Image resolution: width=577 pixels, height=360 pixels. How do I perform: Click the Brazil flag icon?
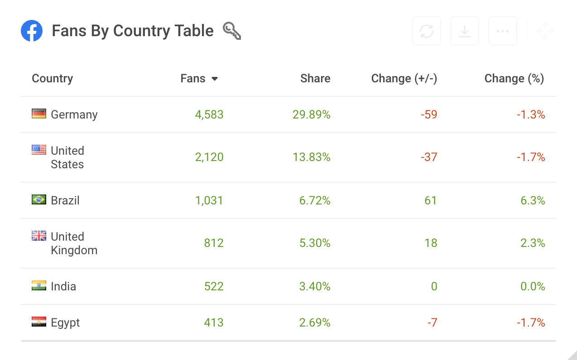pos(39,199)
